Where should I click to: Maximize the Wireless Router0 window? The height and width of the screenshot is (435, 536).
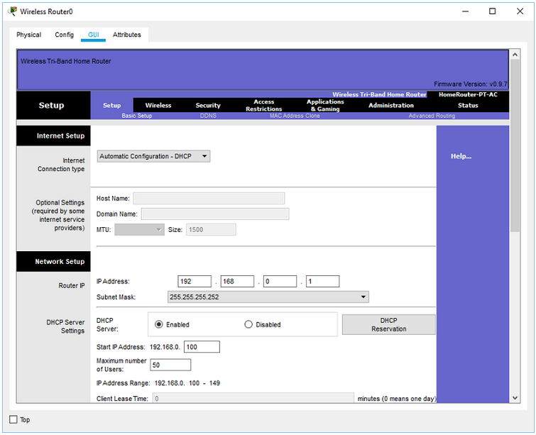pos(492,11)
